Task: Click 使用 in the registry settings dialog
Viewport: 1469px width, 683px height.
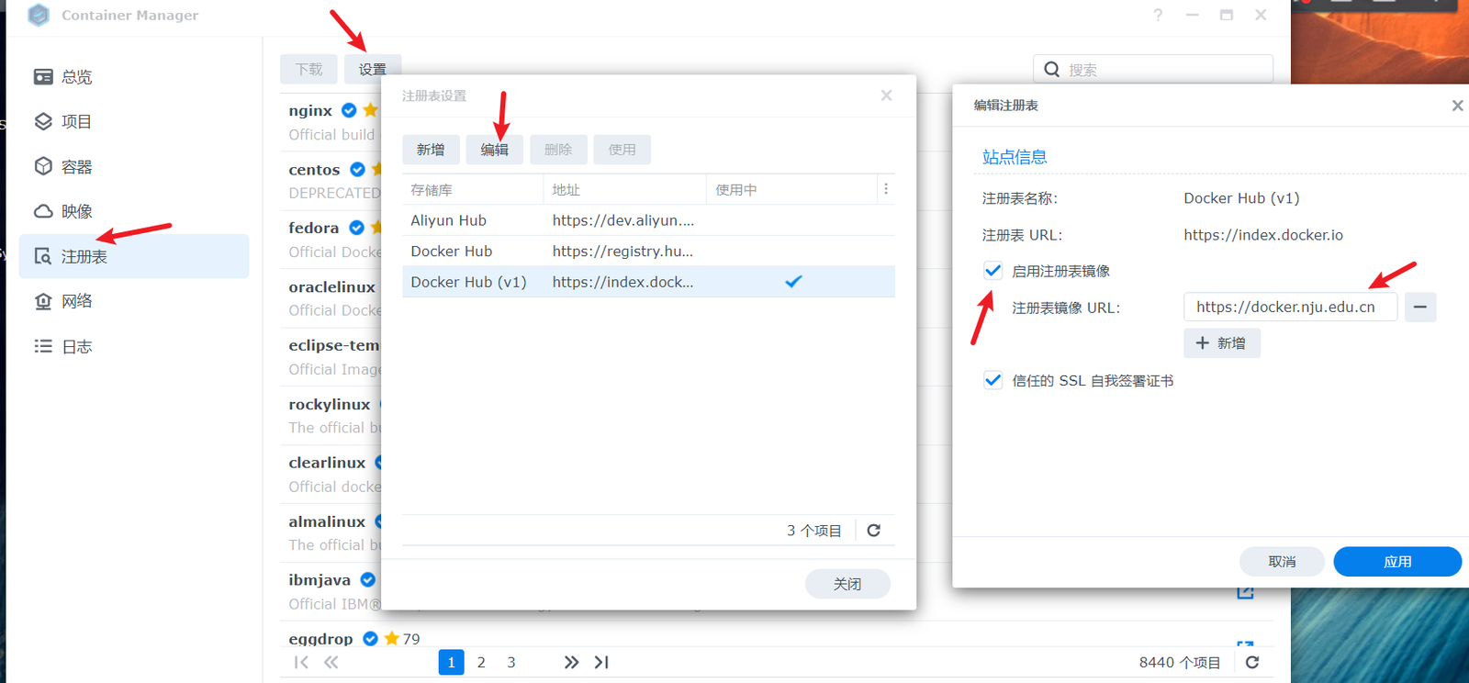Action: 622,150
